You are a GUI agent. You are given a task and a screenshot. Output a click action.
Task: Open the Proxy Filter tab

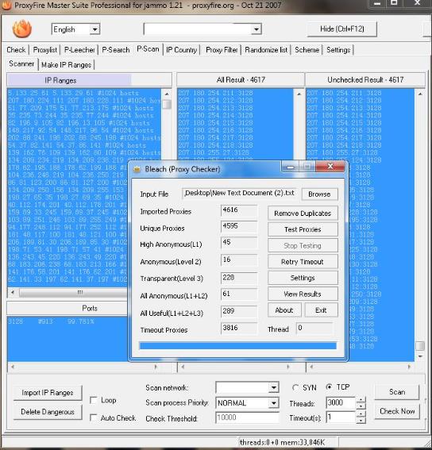pyautogui.click(x=222, y=50)
